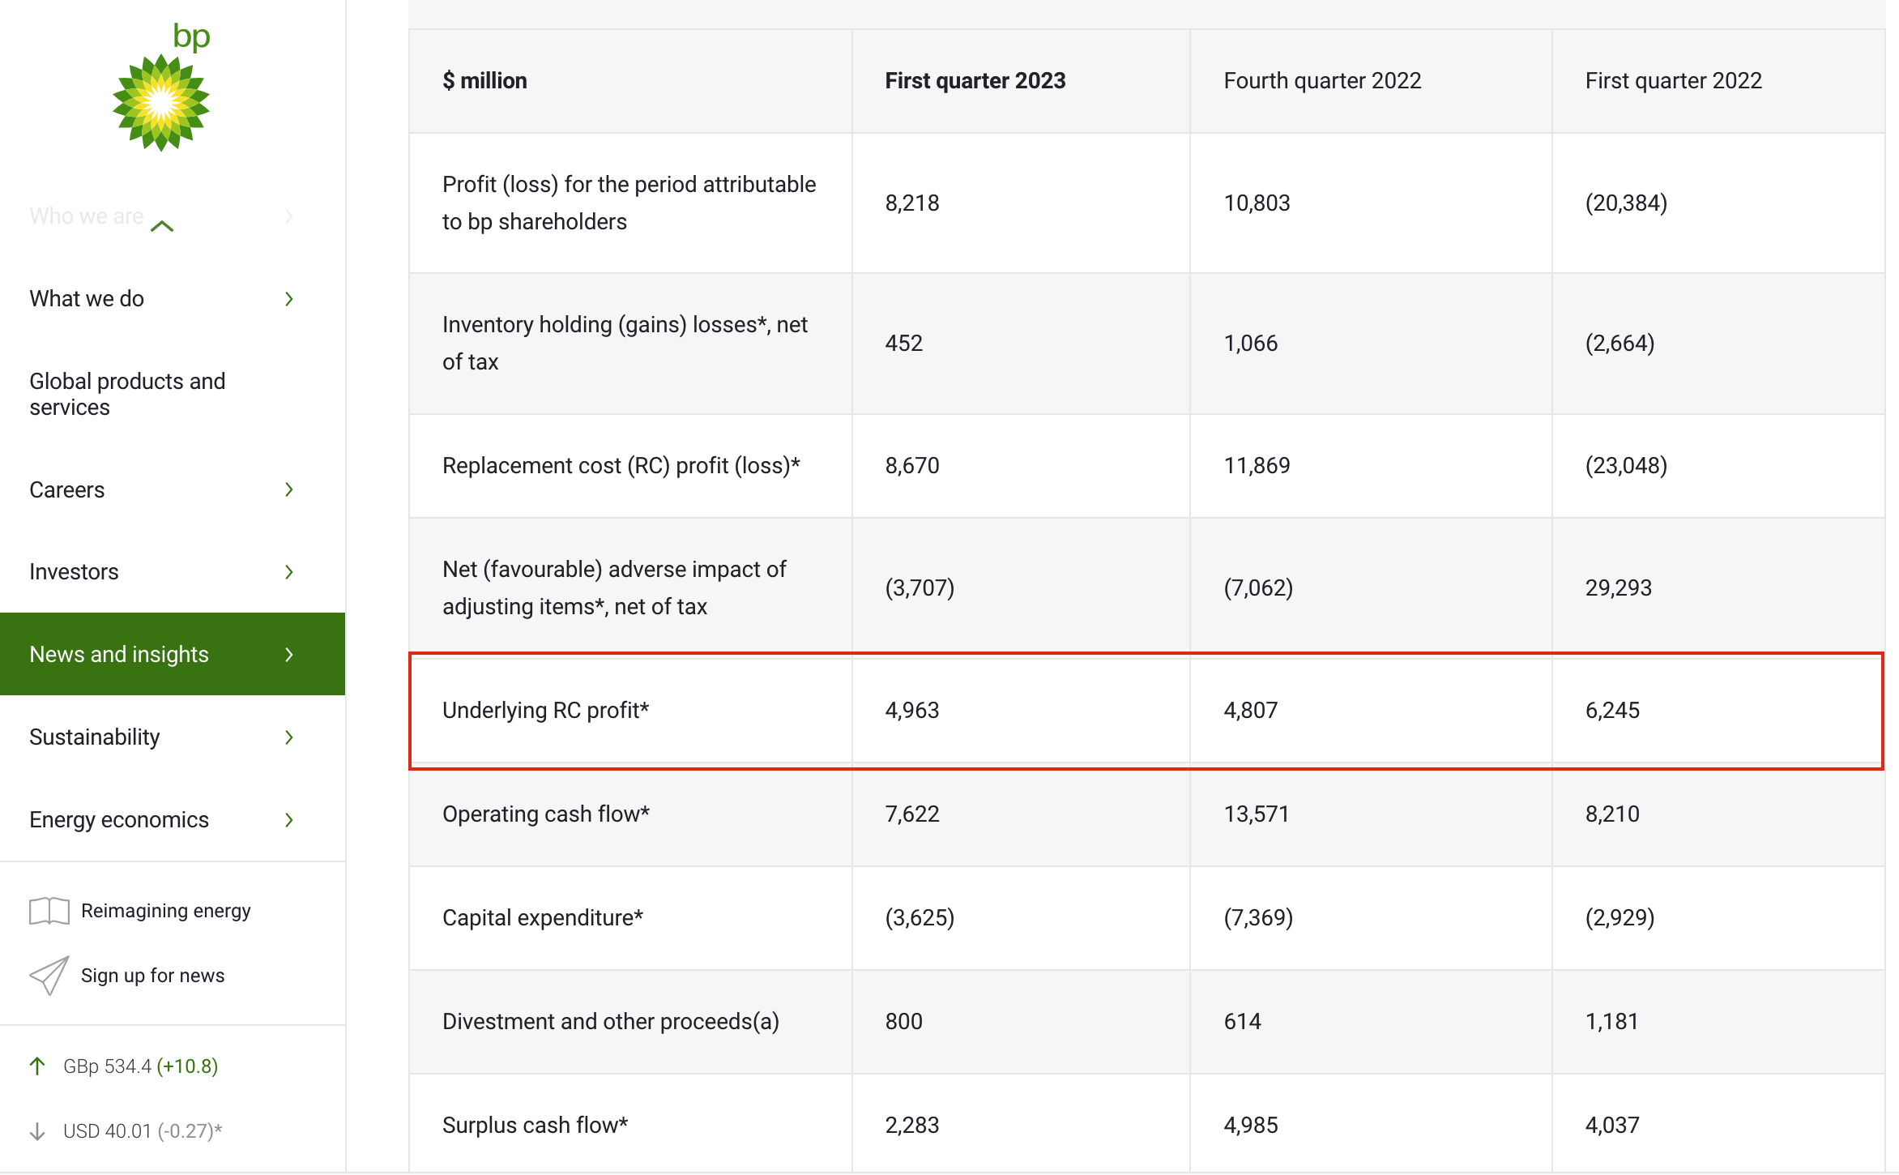Click the grey down arrow beside USD
The width and height of the screenshot is (1899, 1175).
click(37, 1130)
